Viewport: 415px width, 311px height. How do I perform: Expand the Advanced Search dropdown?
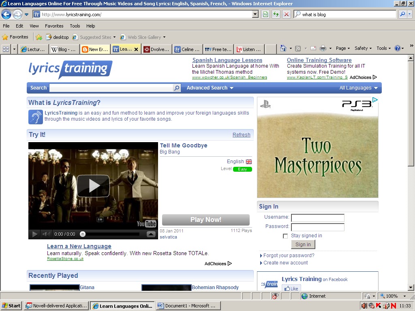pyautogui.click(x=210, y=88)
